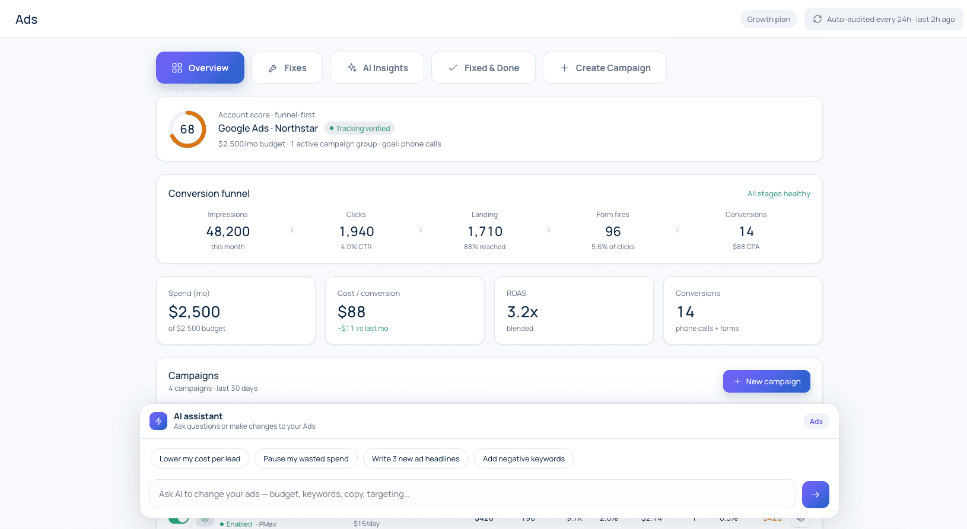967x529 pixels.
Task: Click the Tracking verified badge
Action: (x=360, y=128)
